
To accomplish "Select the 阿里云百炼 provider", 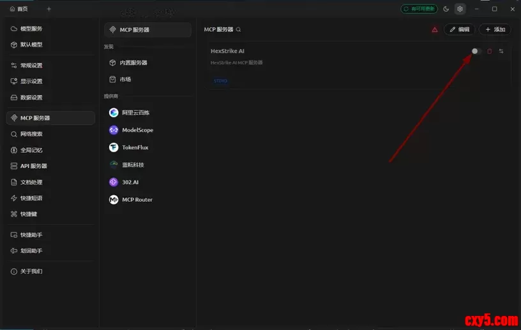I will [x=135, y=113].
